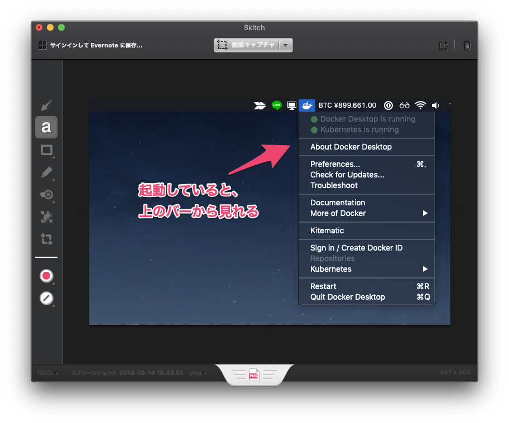Click the red 上のバーから見れる annotation text

point(198,212)
